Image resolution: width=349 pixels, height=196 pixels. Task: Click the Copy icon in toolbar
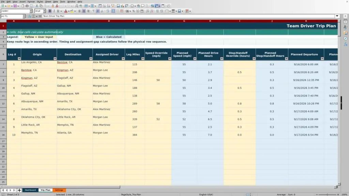41,6
